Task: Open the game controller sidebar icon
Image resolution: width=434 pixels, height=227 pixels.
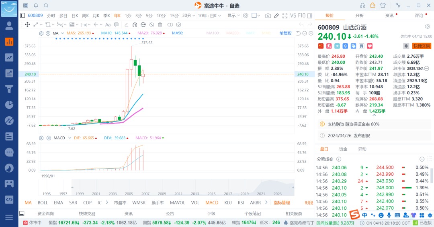Action: point(9,184)
